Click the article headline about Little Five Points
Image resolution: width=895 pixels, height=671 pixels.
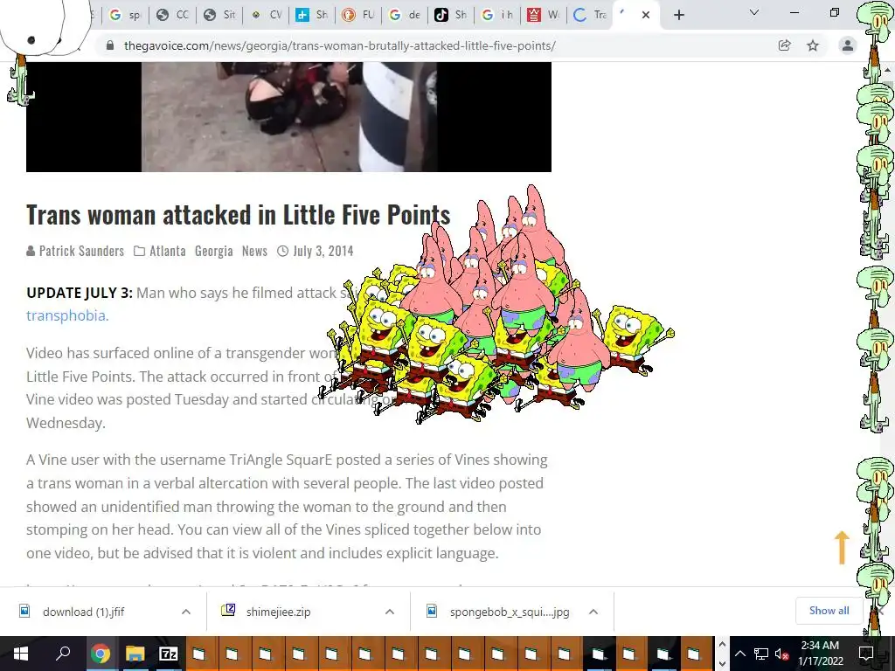point(238,215)
